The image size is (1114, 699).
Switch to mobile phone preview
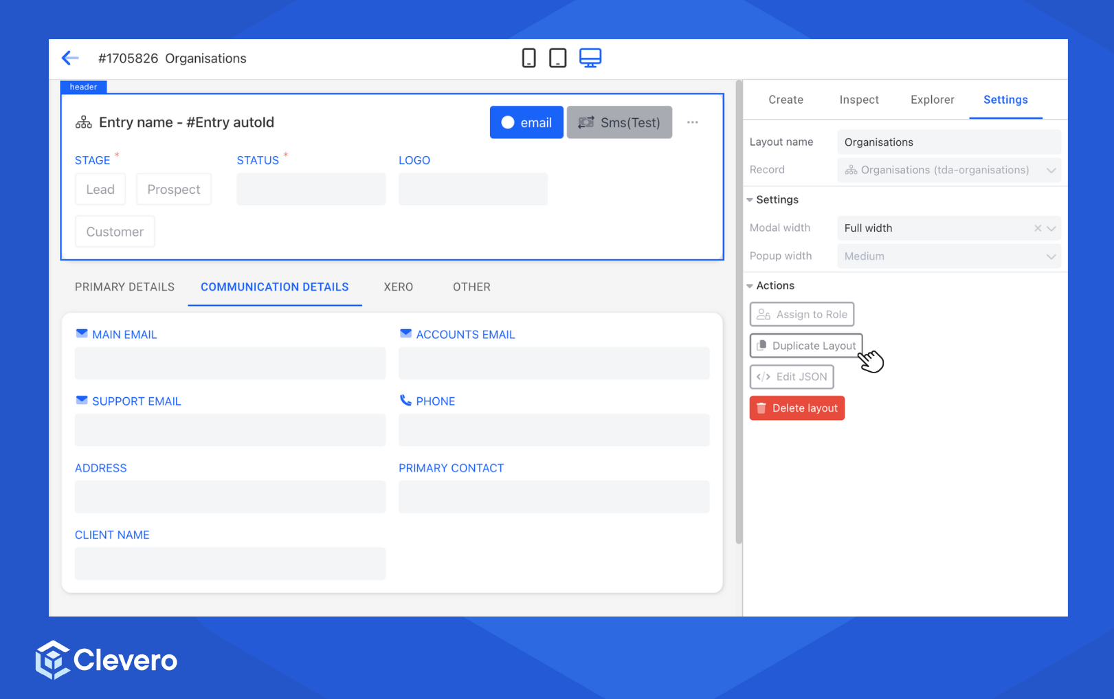(x=528, y=58)
